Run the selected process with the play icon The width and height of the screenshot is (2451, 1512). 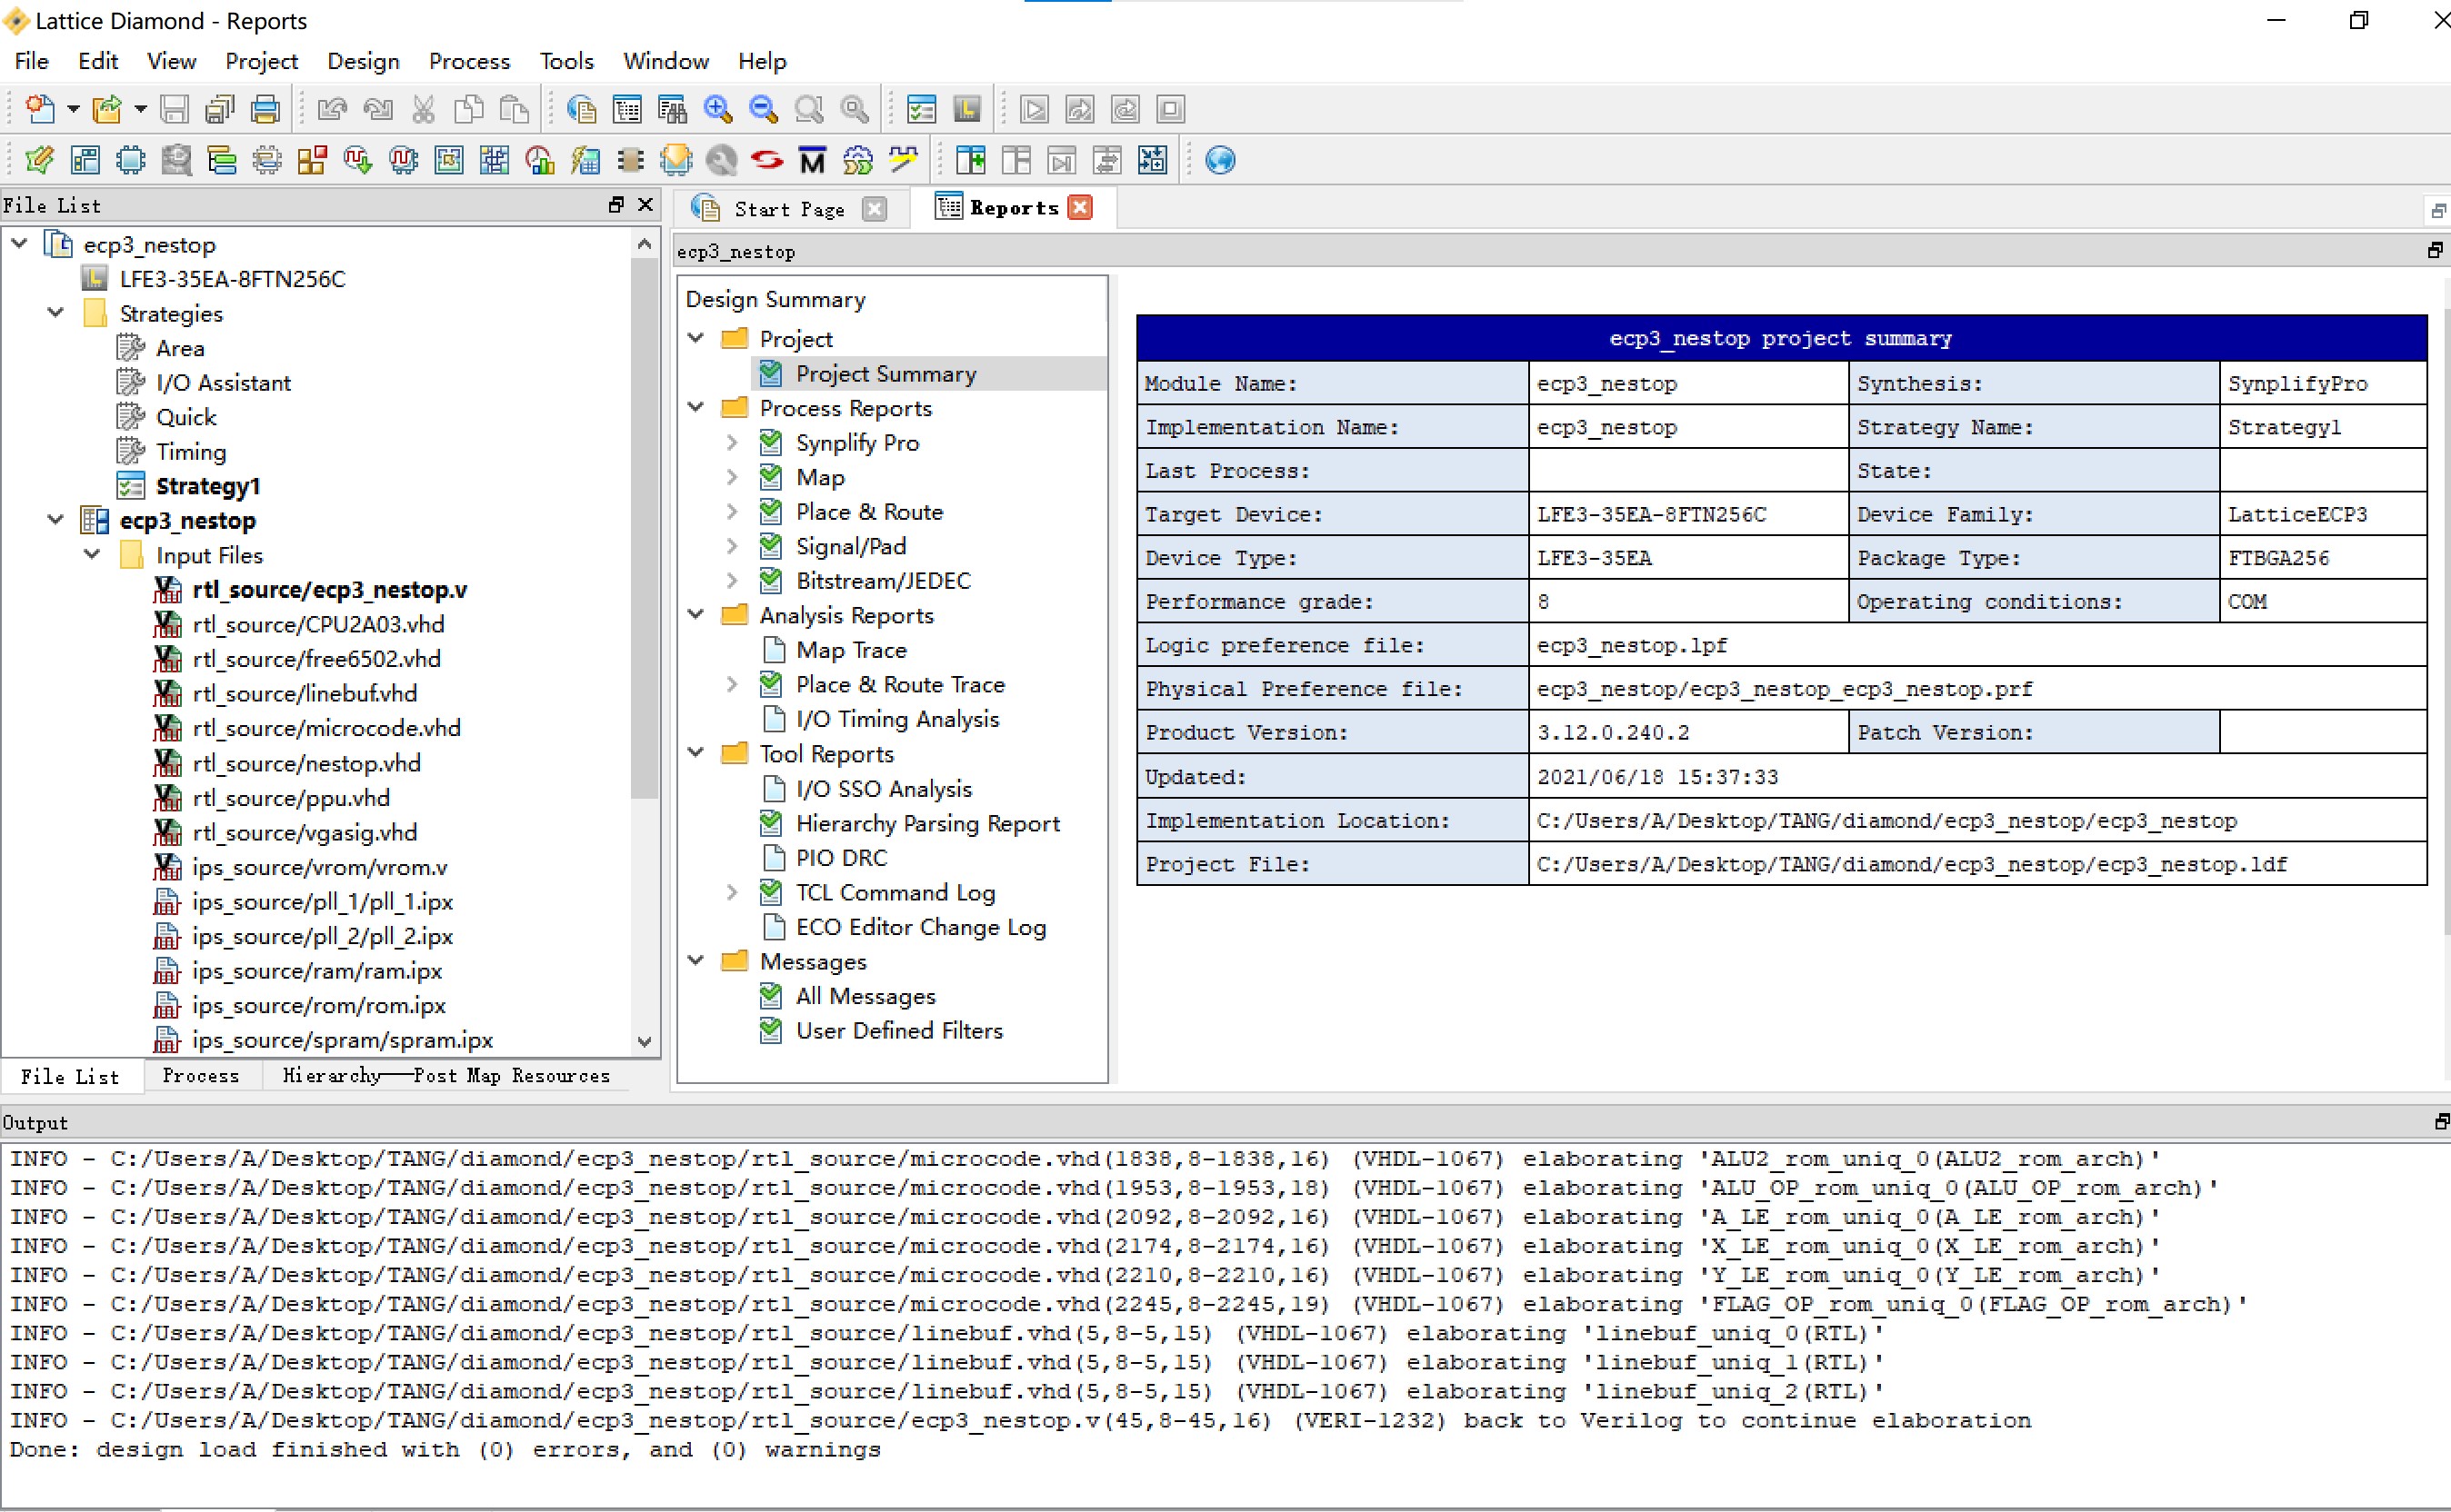[1034, 110]
